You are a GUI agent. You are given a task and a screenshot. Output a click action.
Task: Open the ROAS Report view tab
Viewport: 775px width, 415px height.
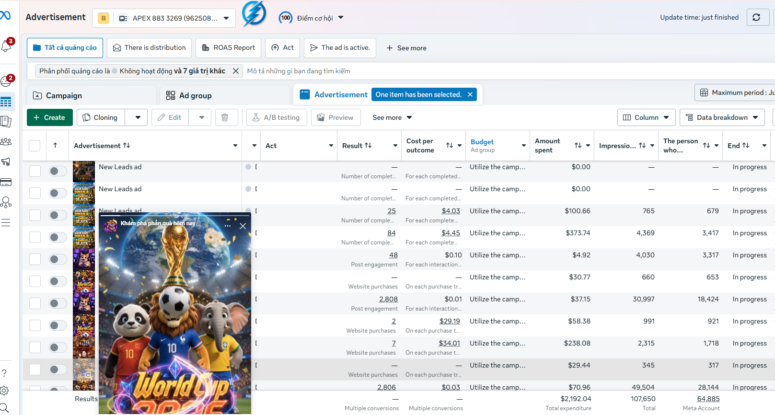pyautogui.click(x=228, y=47)
